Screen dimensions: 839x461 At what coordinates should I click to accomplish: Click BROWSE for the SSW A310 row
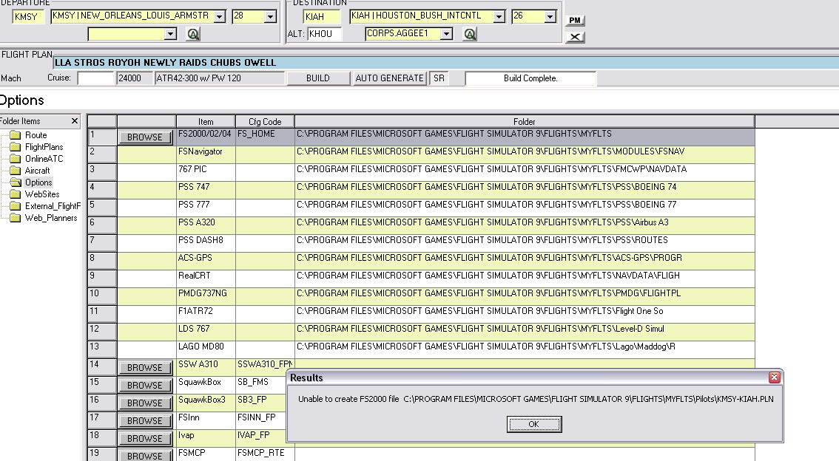point(145,368)
